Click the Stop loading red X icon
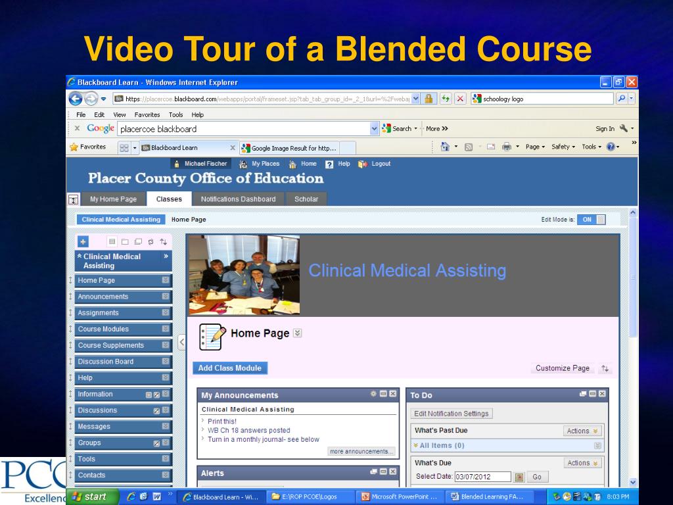The height and width of the screenshot is (505, 673). click(460, 99)
